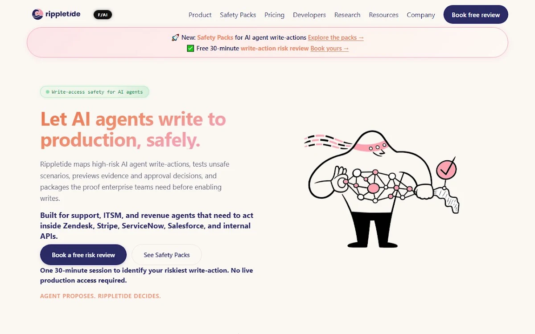Open the Research nav item
Viewport: 535px width, 334px height.
coord(347,15)
